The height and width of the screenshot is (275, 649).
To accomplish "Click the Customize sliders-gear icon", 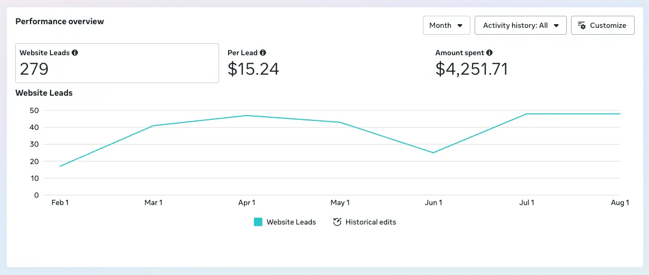I will [582, 25].
